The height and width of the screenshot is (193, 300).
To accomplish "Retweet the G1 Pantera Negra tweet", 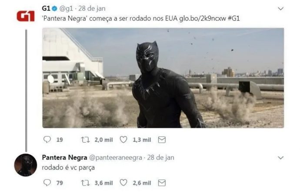I will click(x=85, y=140).
